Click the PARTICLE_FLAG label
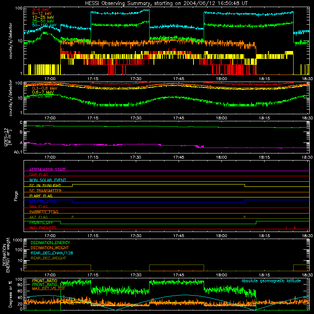 [44, 212]
